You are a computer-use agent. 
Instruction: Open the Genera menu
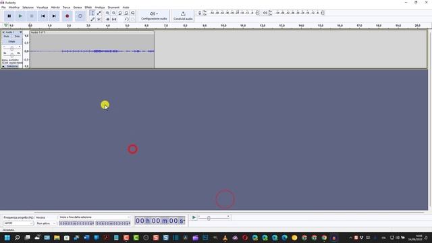(x=78, y=7)
